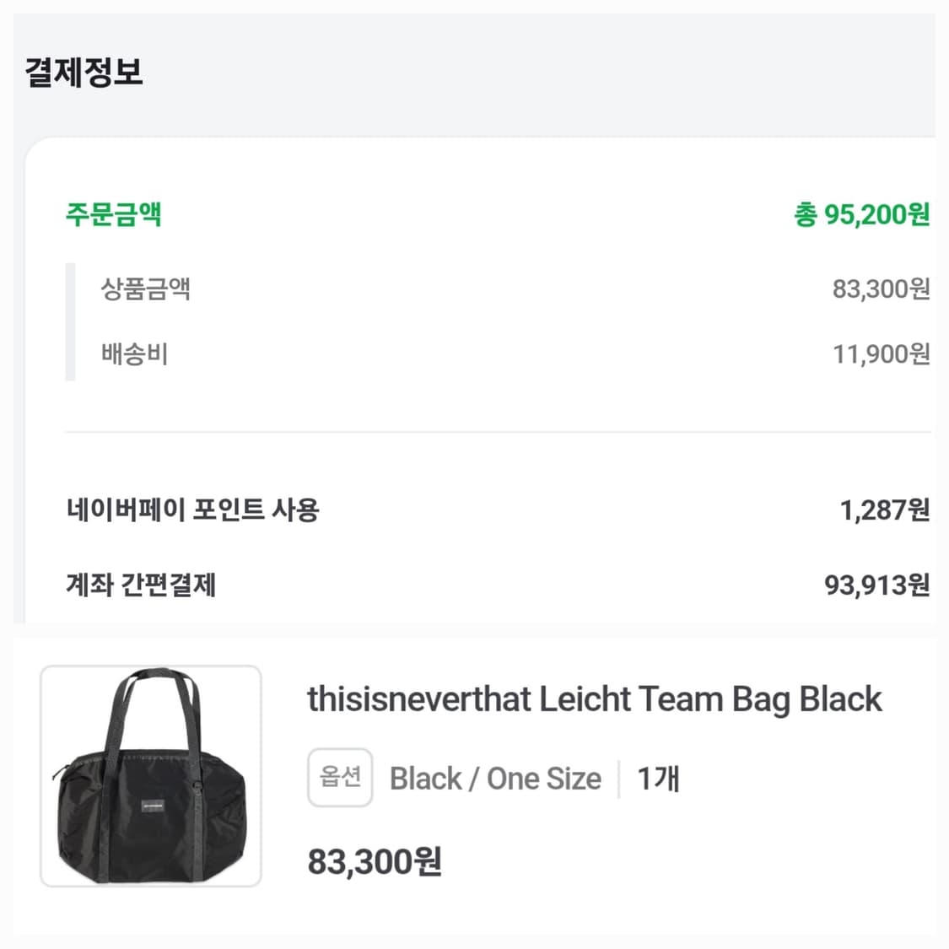Click the 상품금액 row
Viewport: 949px width, 949px height.
click(x=143, y=289)
